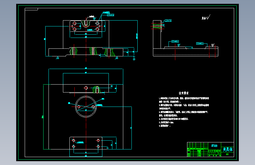
Task: Select the surface roughness symbol at side view right end
Action: [x=213, y=45]
